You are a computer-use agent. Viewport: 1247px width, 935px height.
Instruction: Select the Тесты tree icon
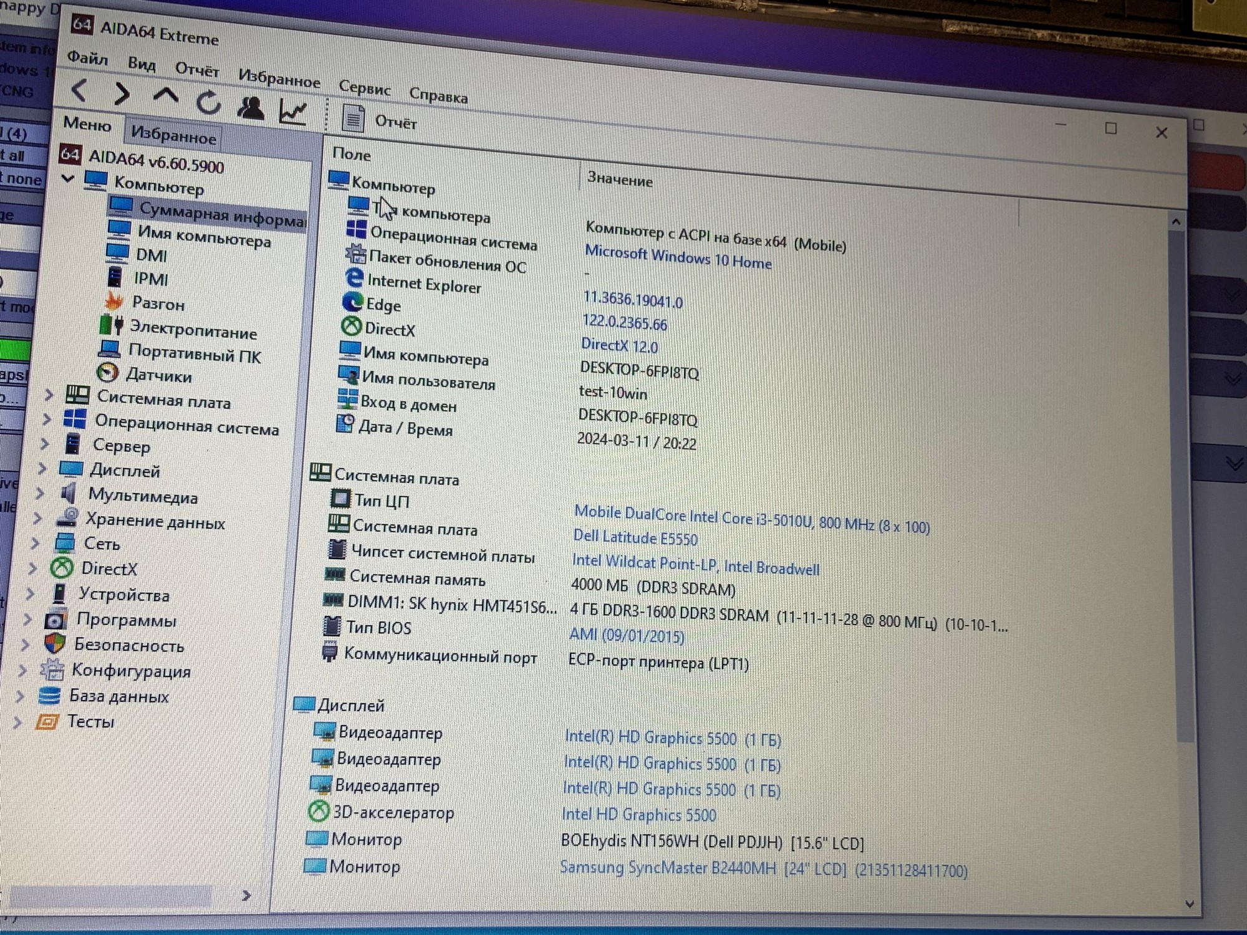tap(47, 722)
